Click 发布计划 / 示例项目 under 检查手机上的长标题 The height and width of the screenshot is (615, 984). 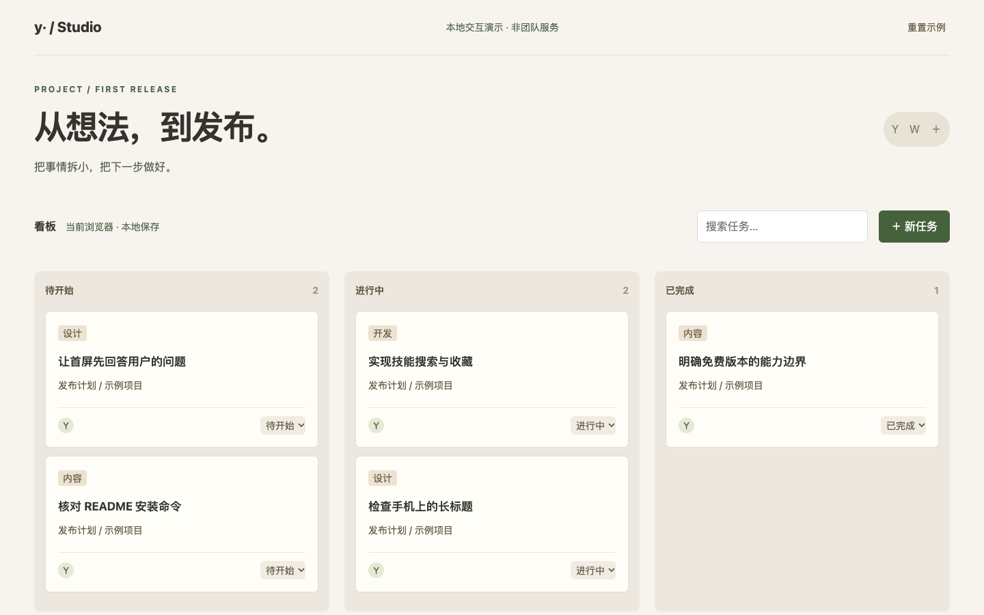411,530
